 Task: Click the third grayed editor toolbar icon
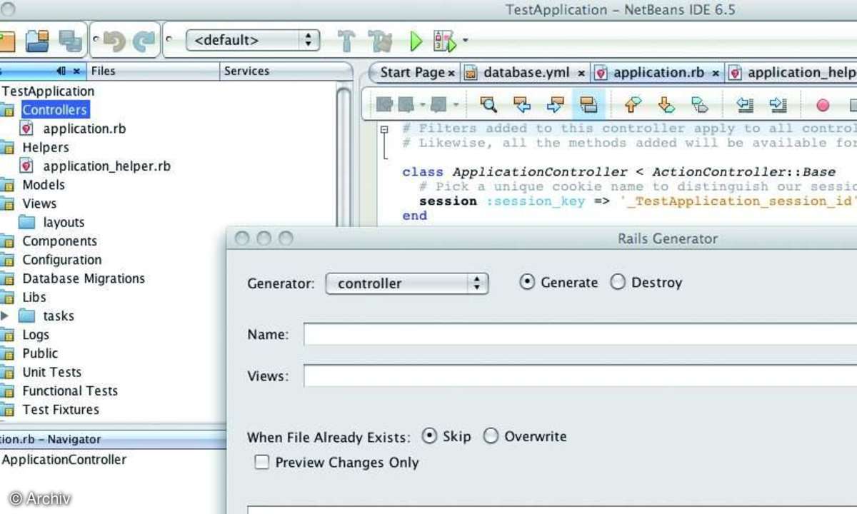437,105
